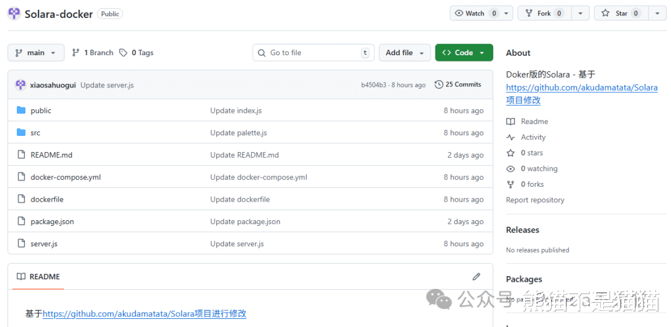
Task: Open commit message Update docker-compose.yml
Action: [x=258, y=177]
